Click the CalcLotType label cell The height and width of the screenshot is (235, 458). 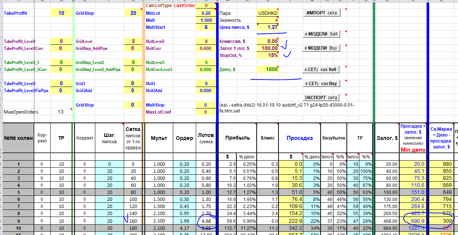pyautogui.click(x=159, y=6)
